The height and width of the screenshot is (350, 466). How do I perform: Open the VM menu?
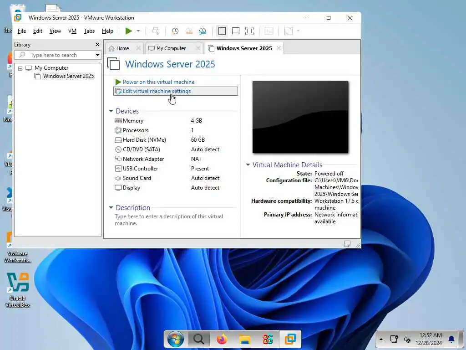point(72,31)
